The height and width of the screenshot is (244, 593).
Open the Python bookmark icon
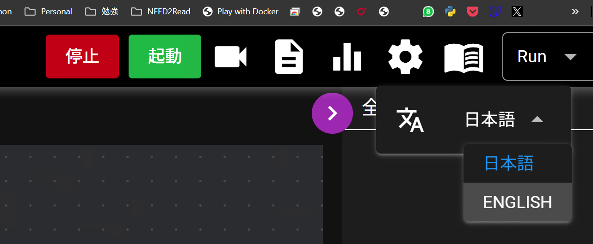(450, 12)
